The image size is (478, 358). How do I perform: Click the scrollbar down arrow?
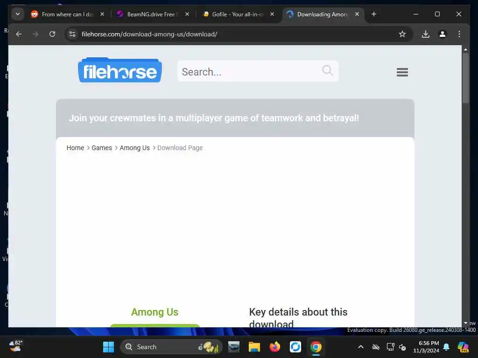465,323
